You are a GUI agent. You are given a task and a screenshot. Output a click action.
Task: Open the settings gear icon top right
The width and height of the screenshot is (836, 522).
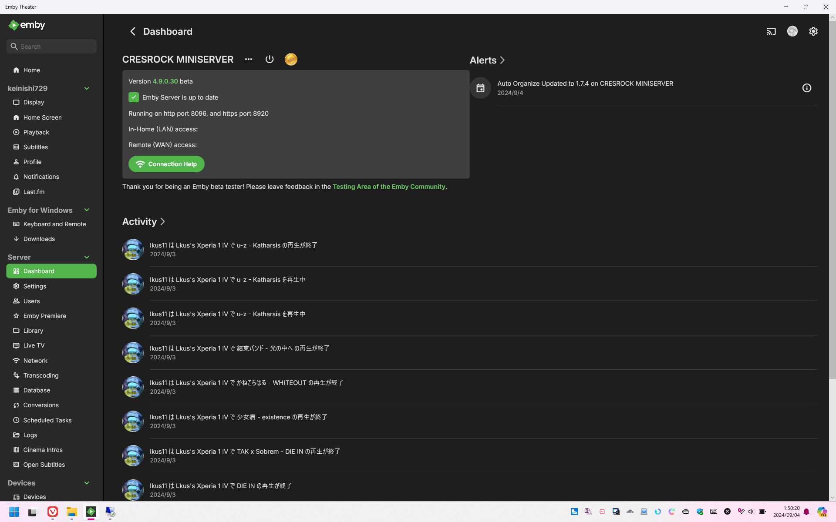pos(813,31)
